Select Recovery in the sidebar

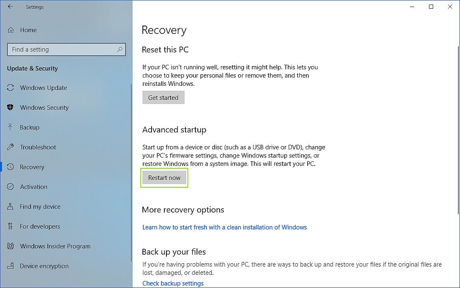click(32, 167)
